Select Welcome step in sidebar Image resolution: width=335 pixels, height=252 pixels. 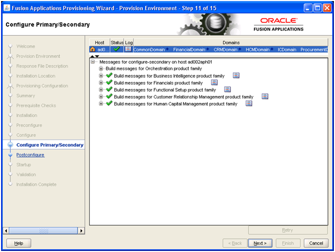[x=26, y=46]
